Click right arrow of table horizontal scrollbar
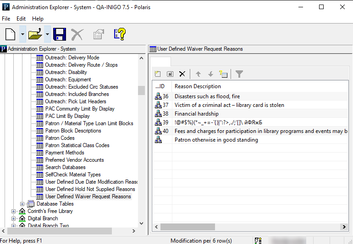The width and height of the screenshot is (353, 244). [x=344, y=227]
